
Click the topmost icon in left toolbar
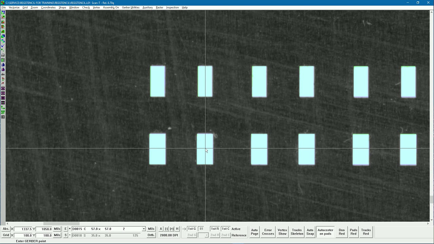3,13
